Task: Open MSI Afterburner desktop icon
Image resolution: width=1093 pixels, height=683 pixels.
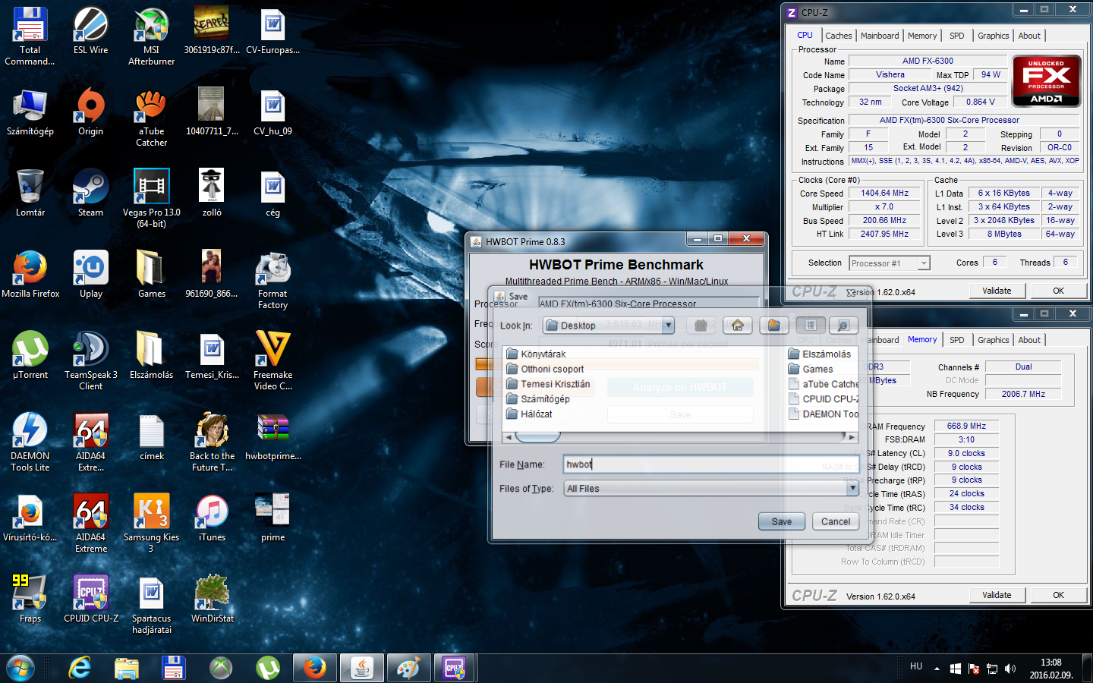Action: [x=152, y=36]
